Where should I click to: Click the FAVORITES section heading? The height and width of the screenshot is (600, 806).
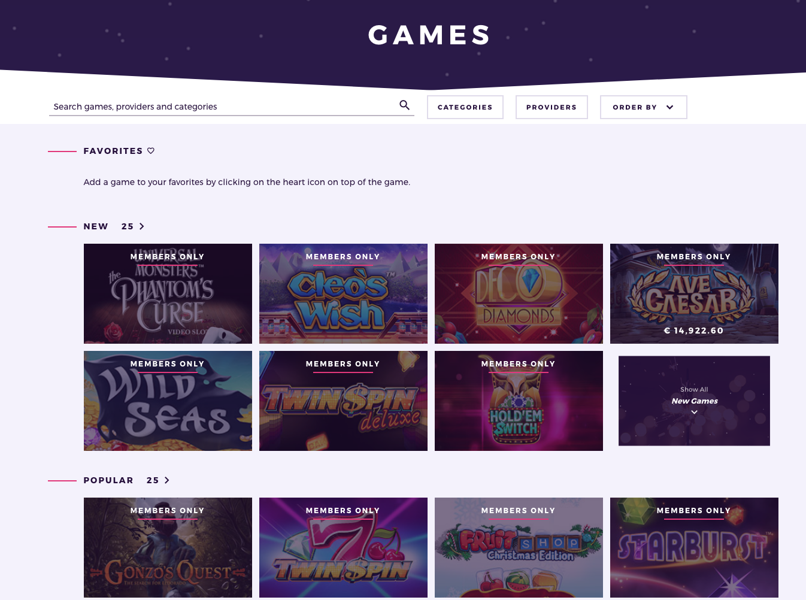pyautogui.click(x=113, y=151)
